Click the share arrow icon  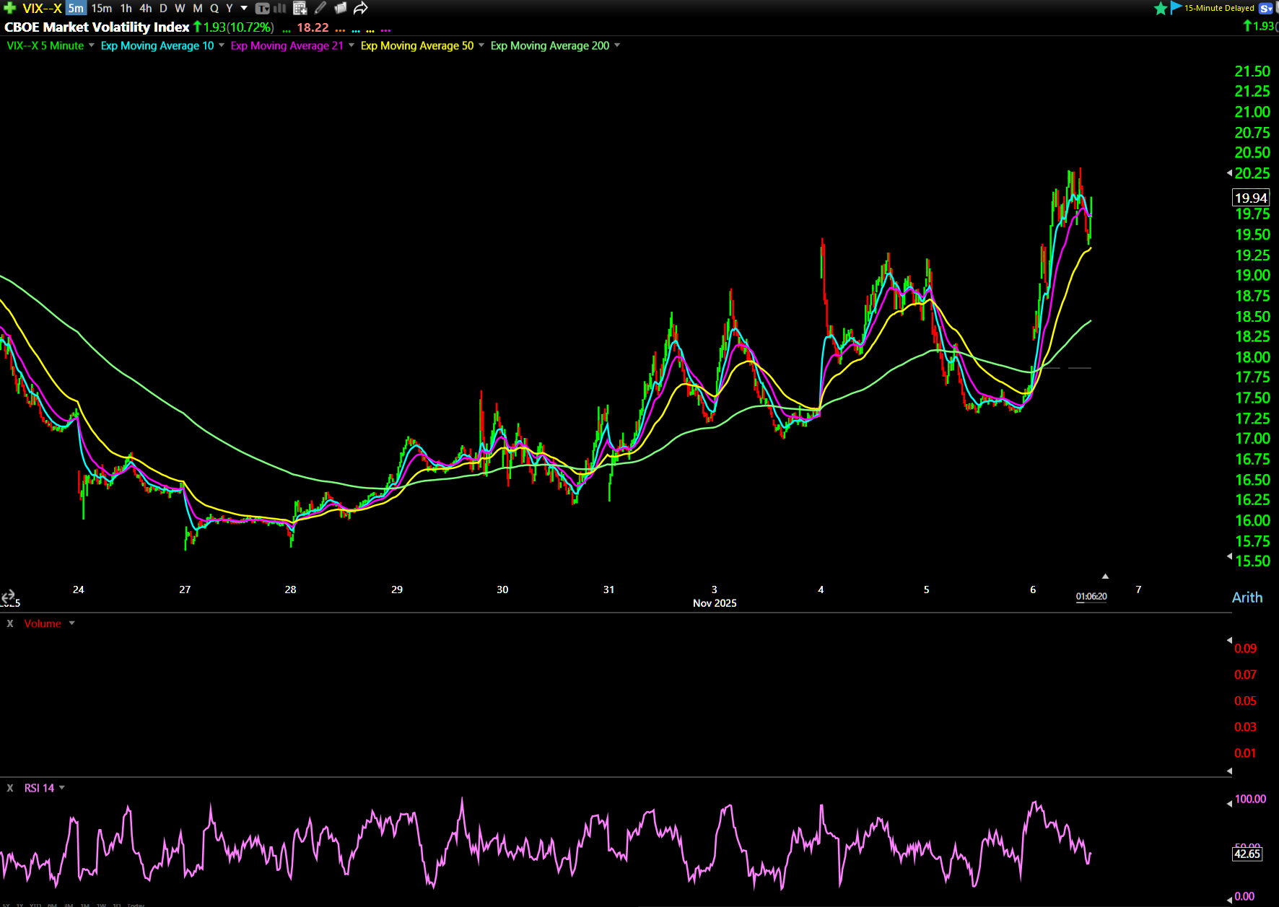361,9
